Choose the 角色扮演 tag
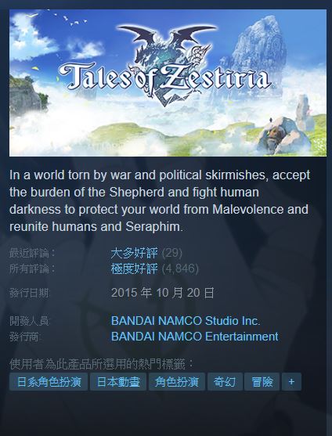This screenshot has width=332, height=436. [177, 381]
